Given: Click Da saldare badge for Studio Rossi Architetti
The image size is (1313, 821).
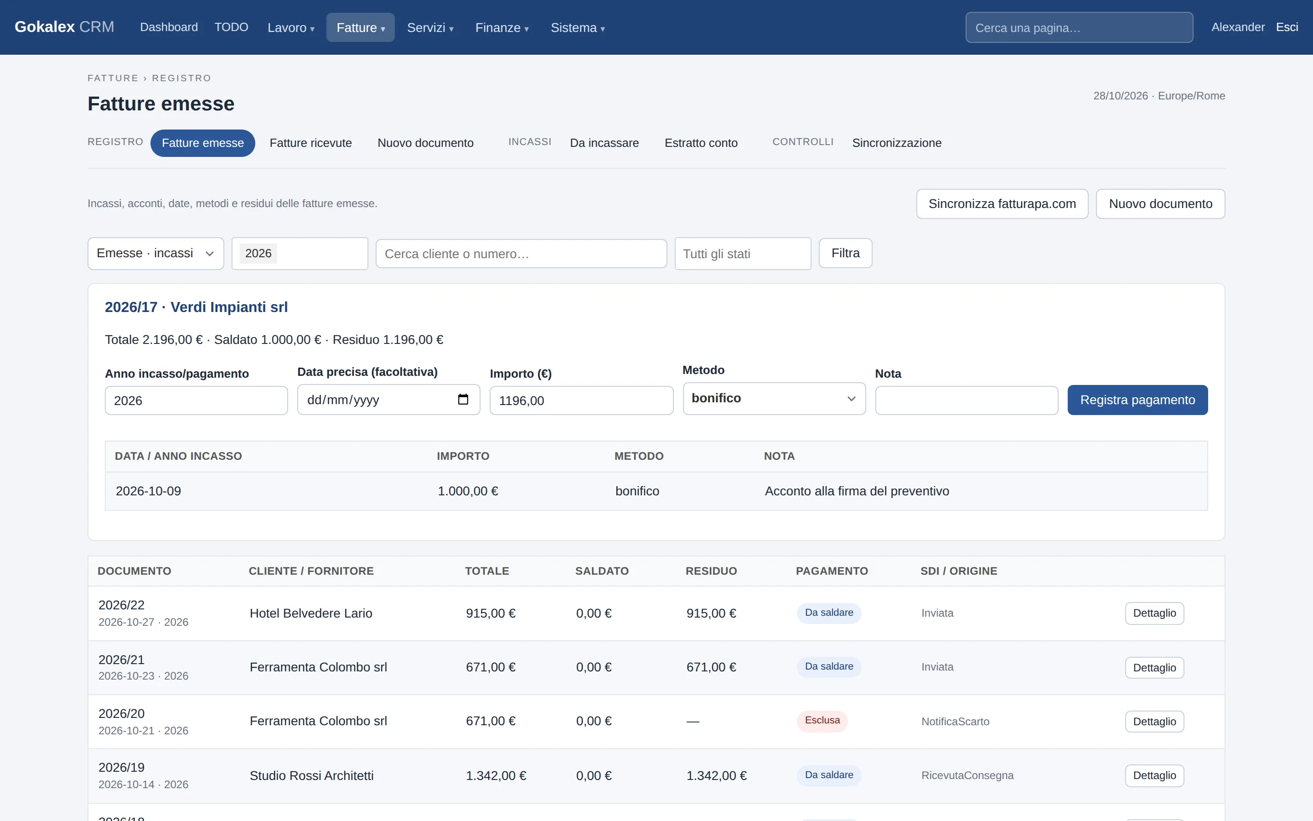Looking at the screenshot, I should [828, 775].
